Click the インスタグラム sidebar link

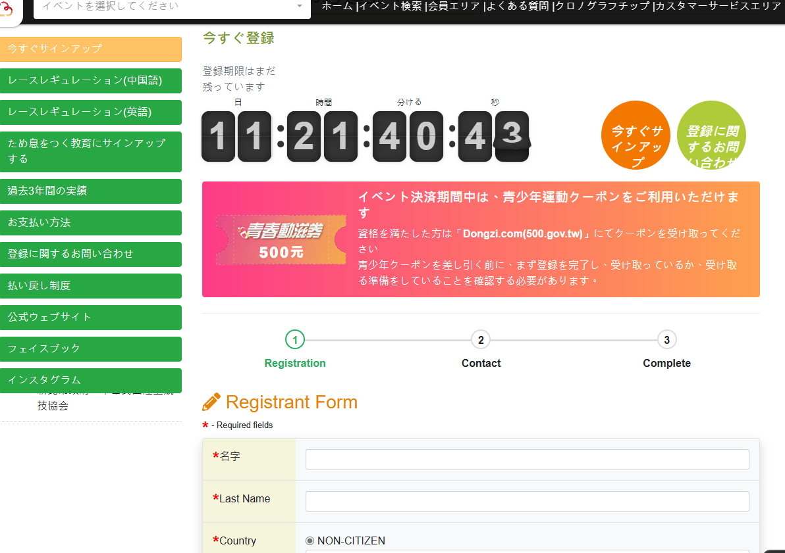coord(90,380)
